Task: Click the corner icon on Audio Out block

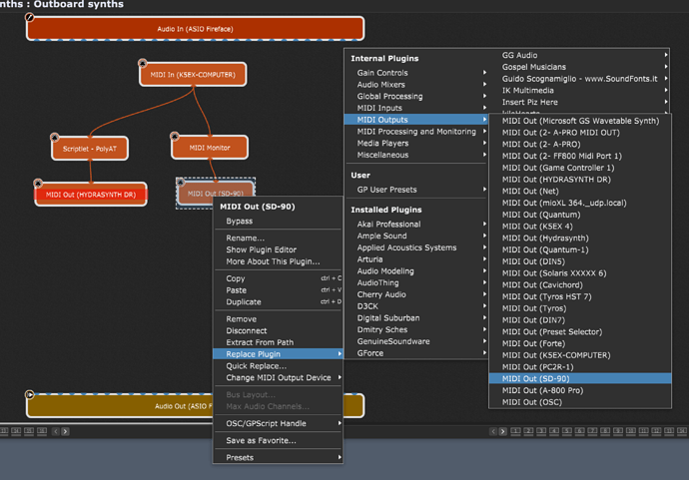Action: pyautogui.click(x=29, y=394)
